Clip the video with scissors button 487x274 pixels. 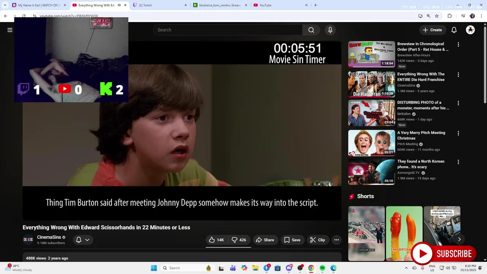pos(317,240)
